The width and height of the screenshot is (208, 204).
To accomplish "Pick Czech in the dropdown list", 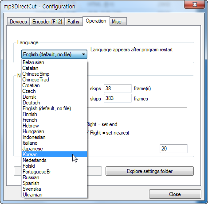I will tap(54, 91).
